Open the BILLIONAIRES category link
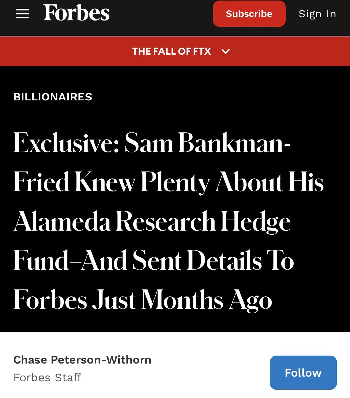The height and width of the screenshot is (398, 350). (53, 97)
